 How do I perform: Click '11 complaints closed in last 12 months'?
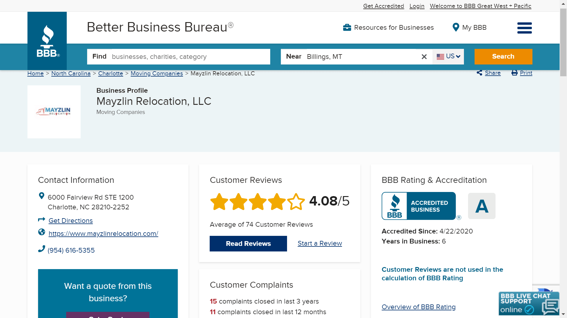click(268, 312)
